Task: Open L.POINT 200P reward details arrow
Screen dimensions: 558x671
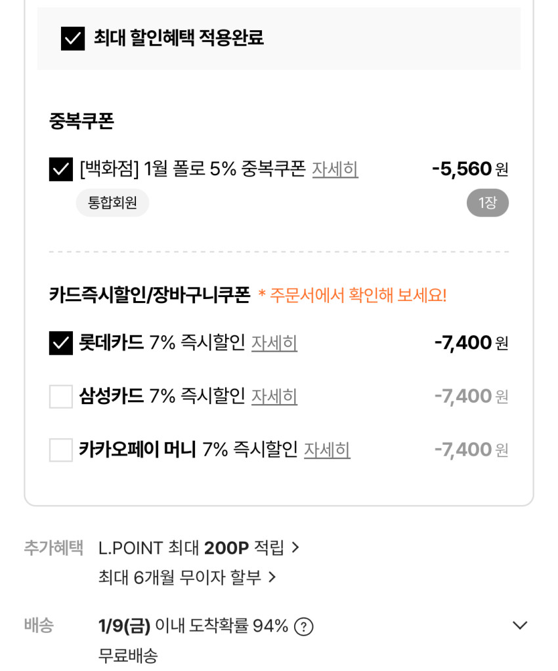Action: 295,547
